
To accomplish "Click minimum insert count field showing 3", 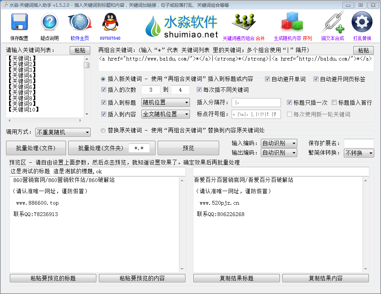I will (x=151, y=90).
